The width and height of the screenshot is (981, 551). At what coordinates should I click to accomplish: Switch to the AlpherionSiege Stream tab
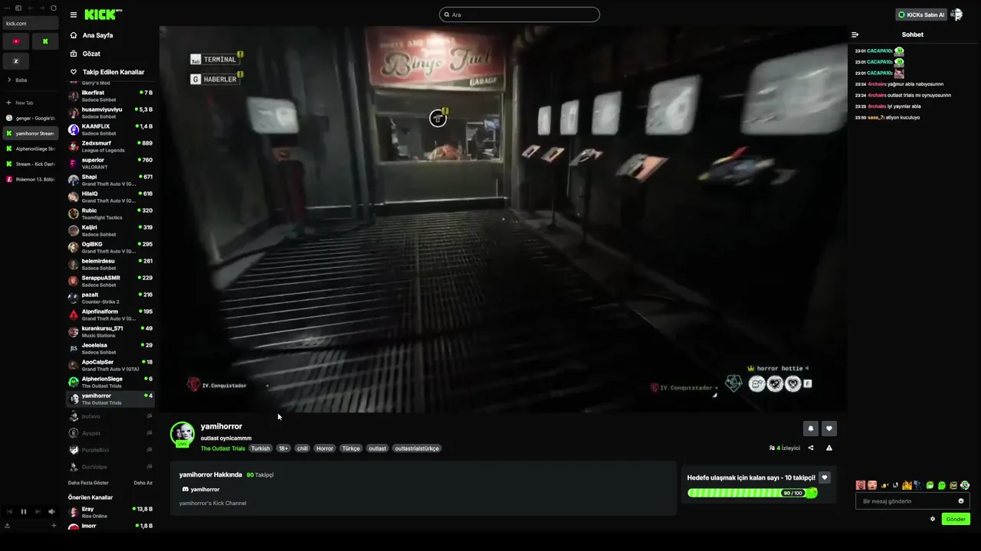coord(31,148)
